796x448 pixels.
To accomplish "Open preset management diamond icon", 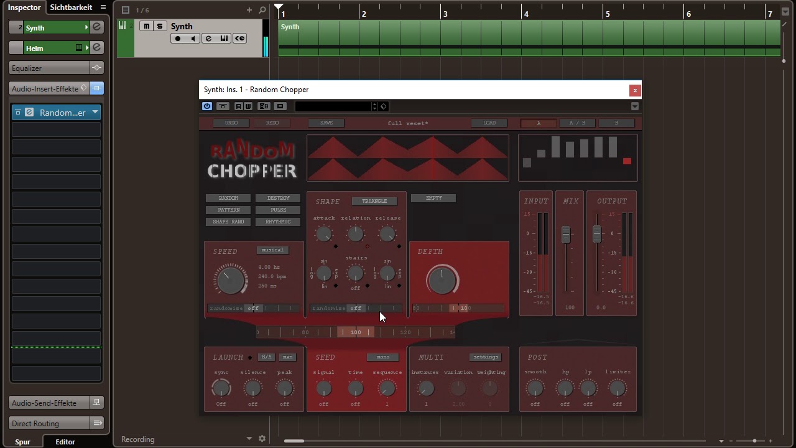I will pyautogui.click(x=384, y=106).
